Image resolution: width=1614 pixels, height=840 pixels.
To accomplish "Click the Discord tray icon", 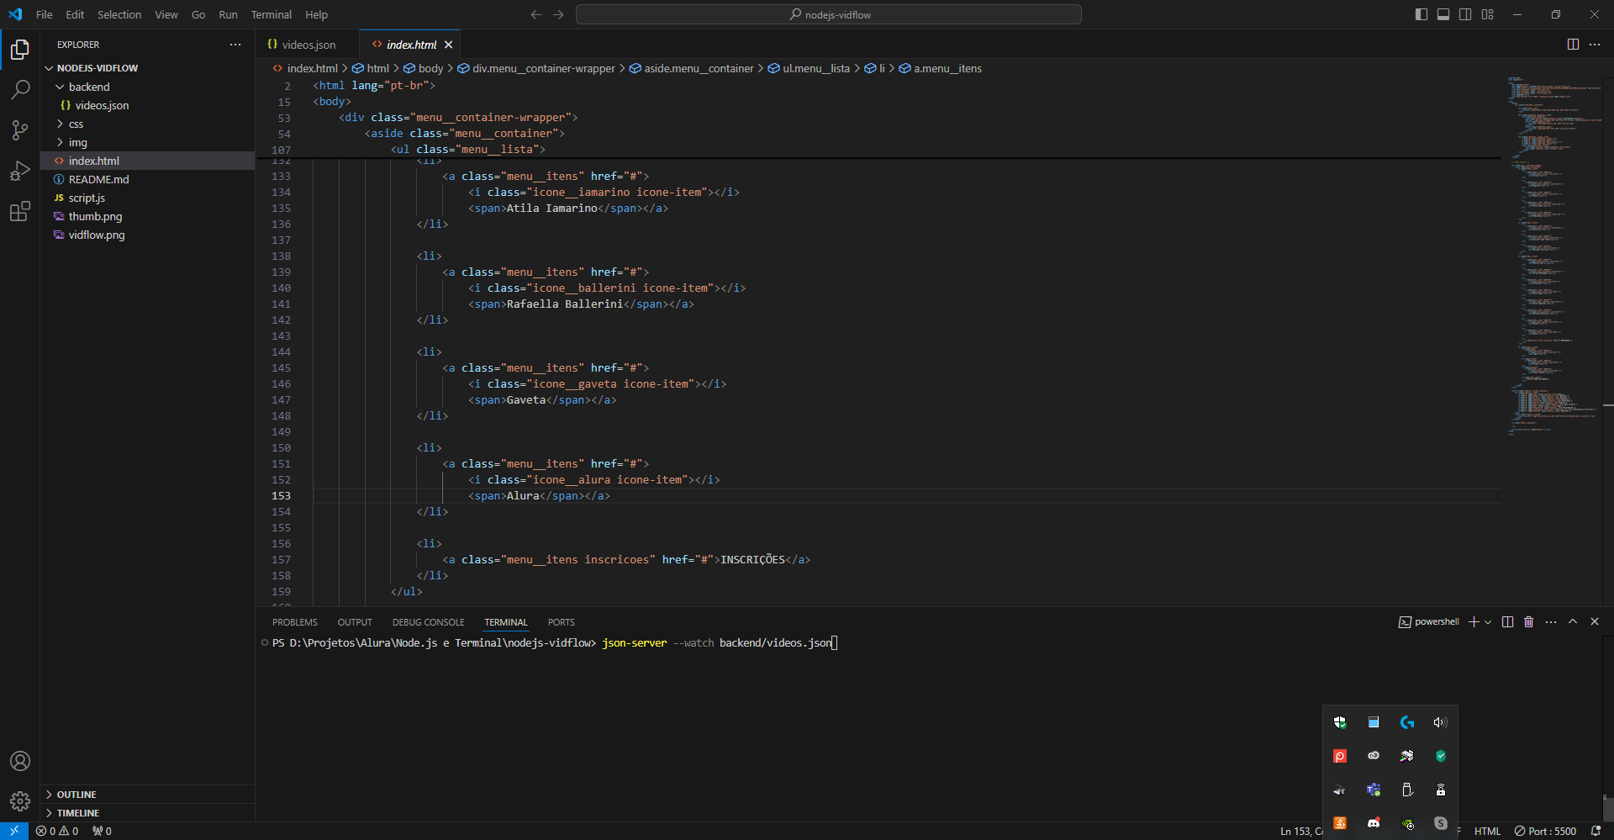I will pyautogui.click(x=1374, y=823).
